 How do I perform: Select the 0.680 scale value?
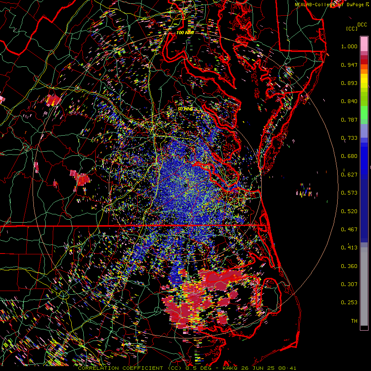pyautogui.click(x=349, y=156)
